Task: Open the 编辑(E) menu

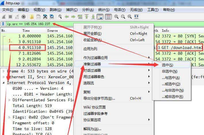Action: [x=23, y=10]
